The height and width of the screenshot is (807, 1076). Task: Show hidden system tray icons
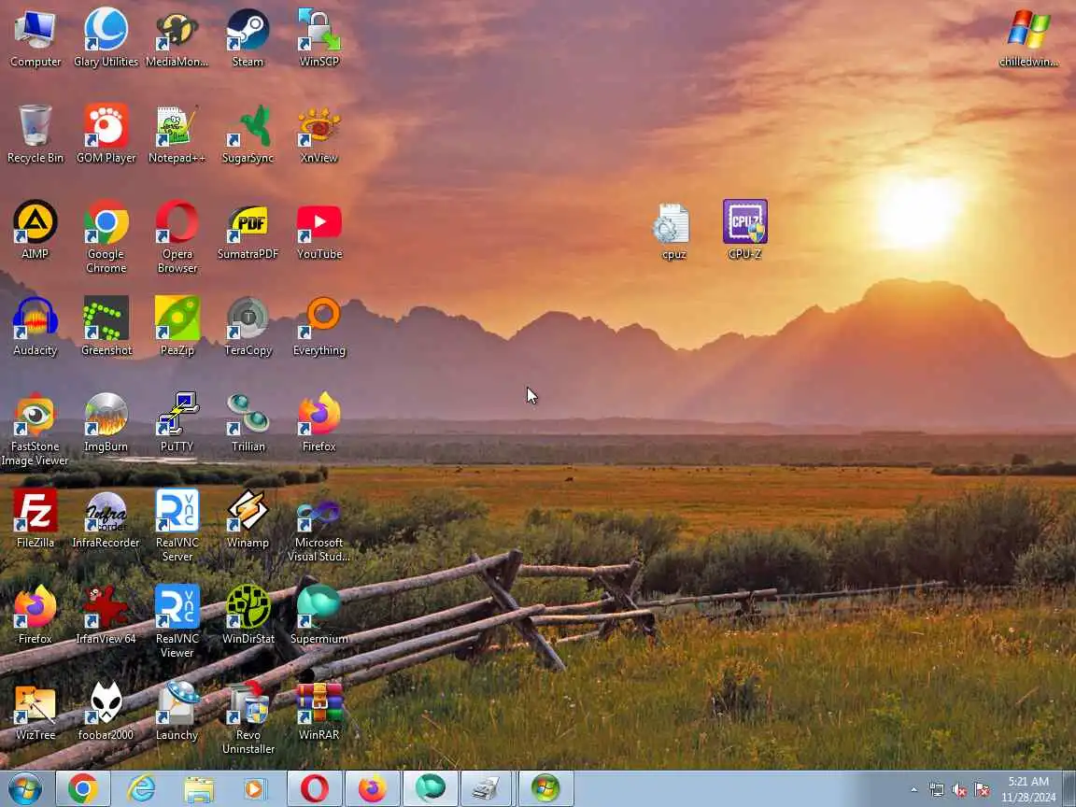pos(913,790)
